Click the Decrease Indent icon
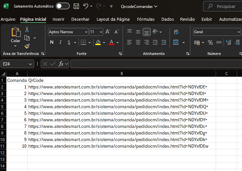The width and height of the screenshot is (242, 171). (x=155, y=42)
